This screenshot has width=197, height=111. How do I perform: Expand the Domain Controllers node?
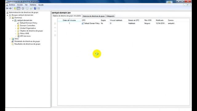point(16,26)
